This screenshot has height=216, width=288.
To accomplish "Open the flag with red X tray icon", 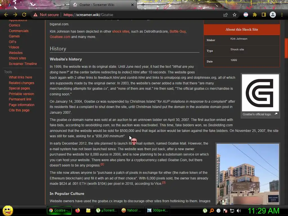I will point(225,211).
